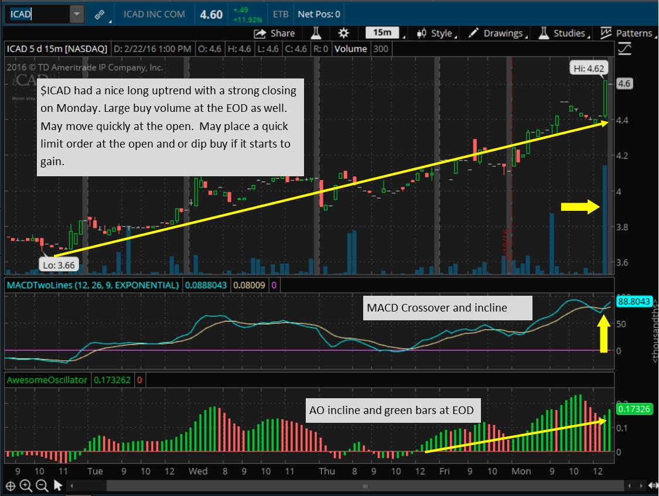Image resolution: width=659 pixels, height=496 pixels.
Task: Click the scrollbar right arrow near the right end
Action: pos(640,486)
